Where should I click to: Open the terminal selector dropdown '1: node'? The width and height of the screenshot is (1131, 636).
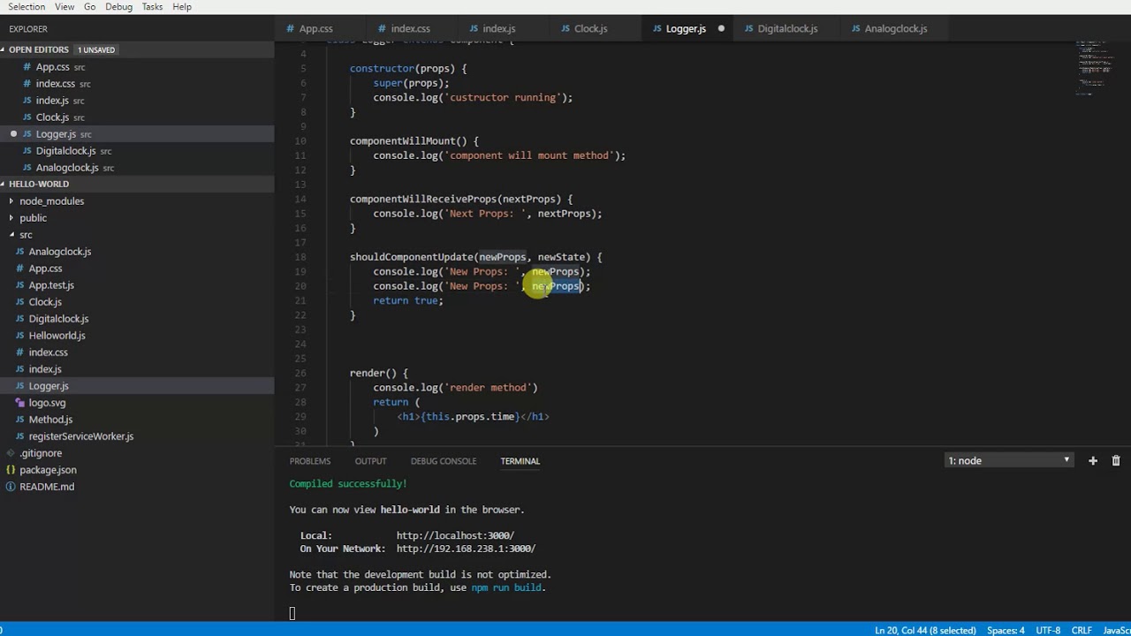tap(1009, 460)
